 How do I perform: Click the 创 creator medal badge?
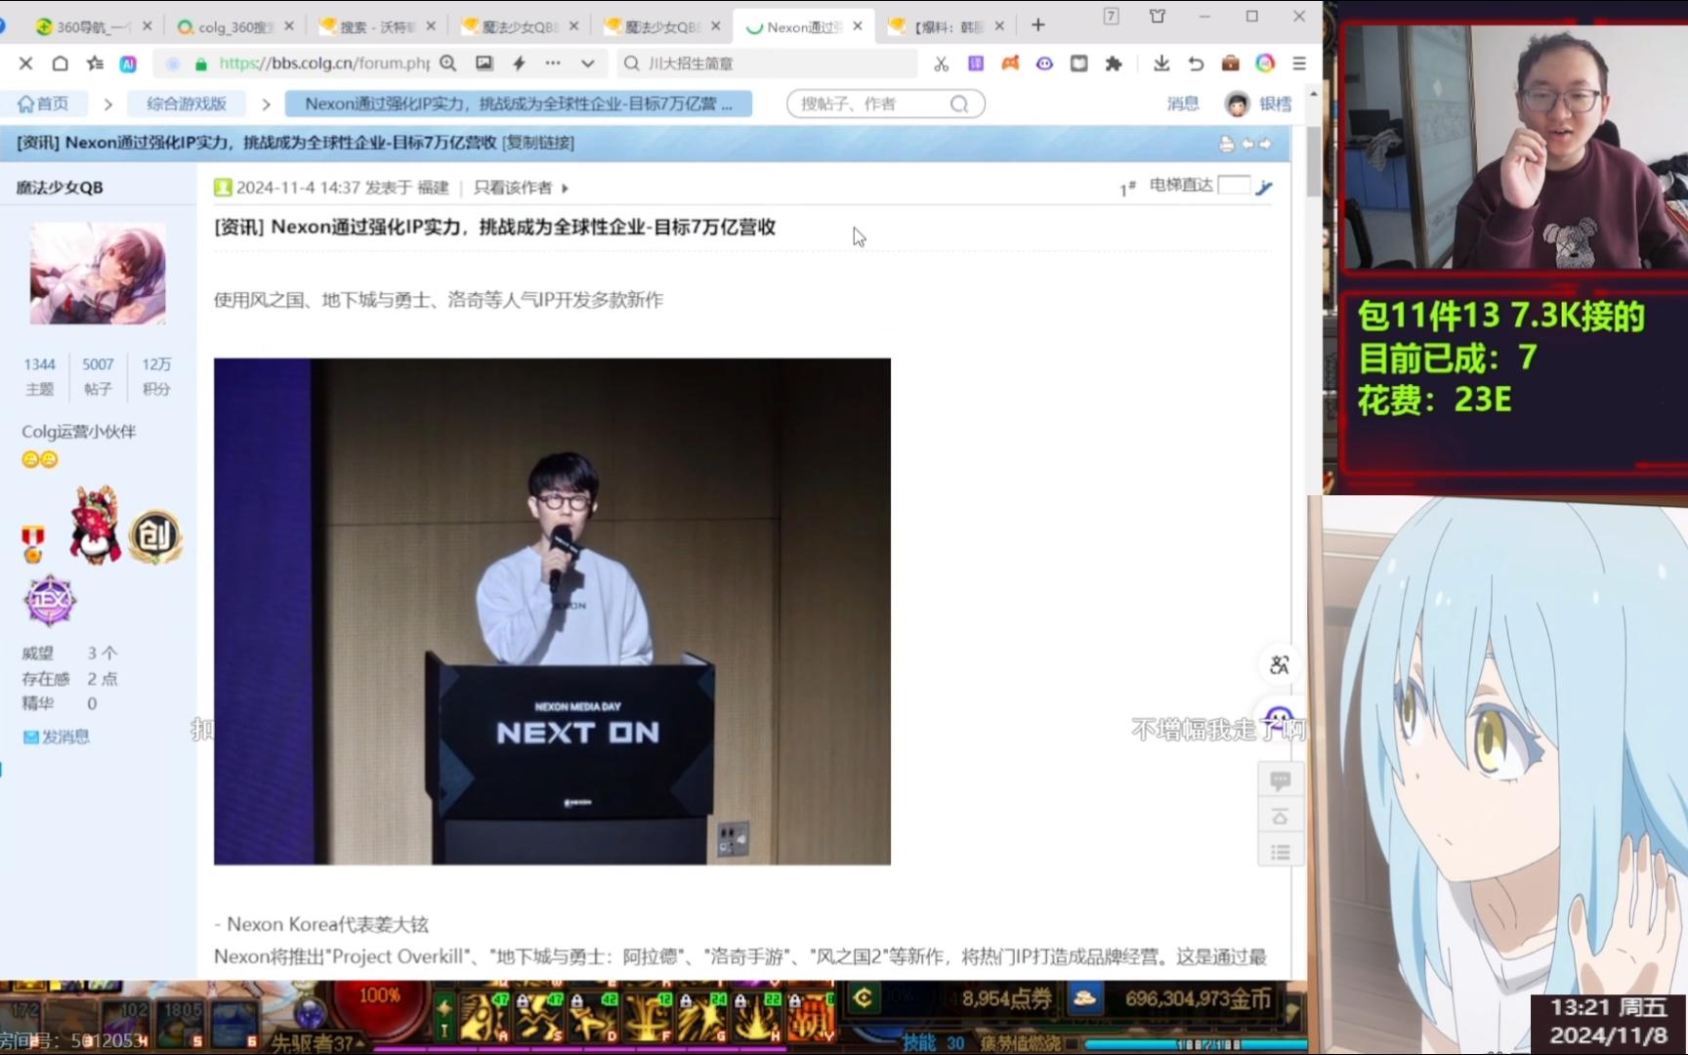[x=155, y=536]
